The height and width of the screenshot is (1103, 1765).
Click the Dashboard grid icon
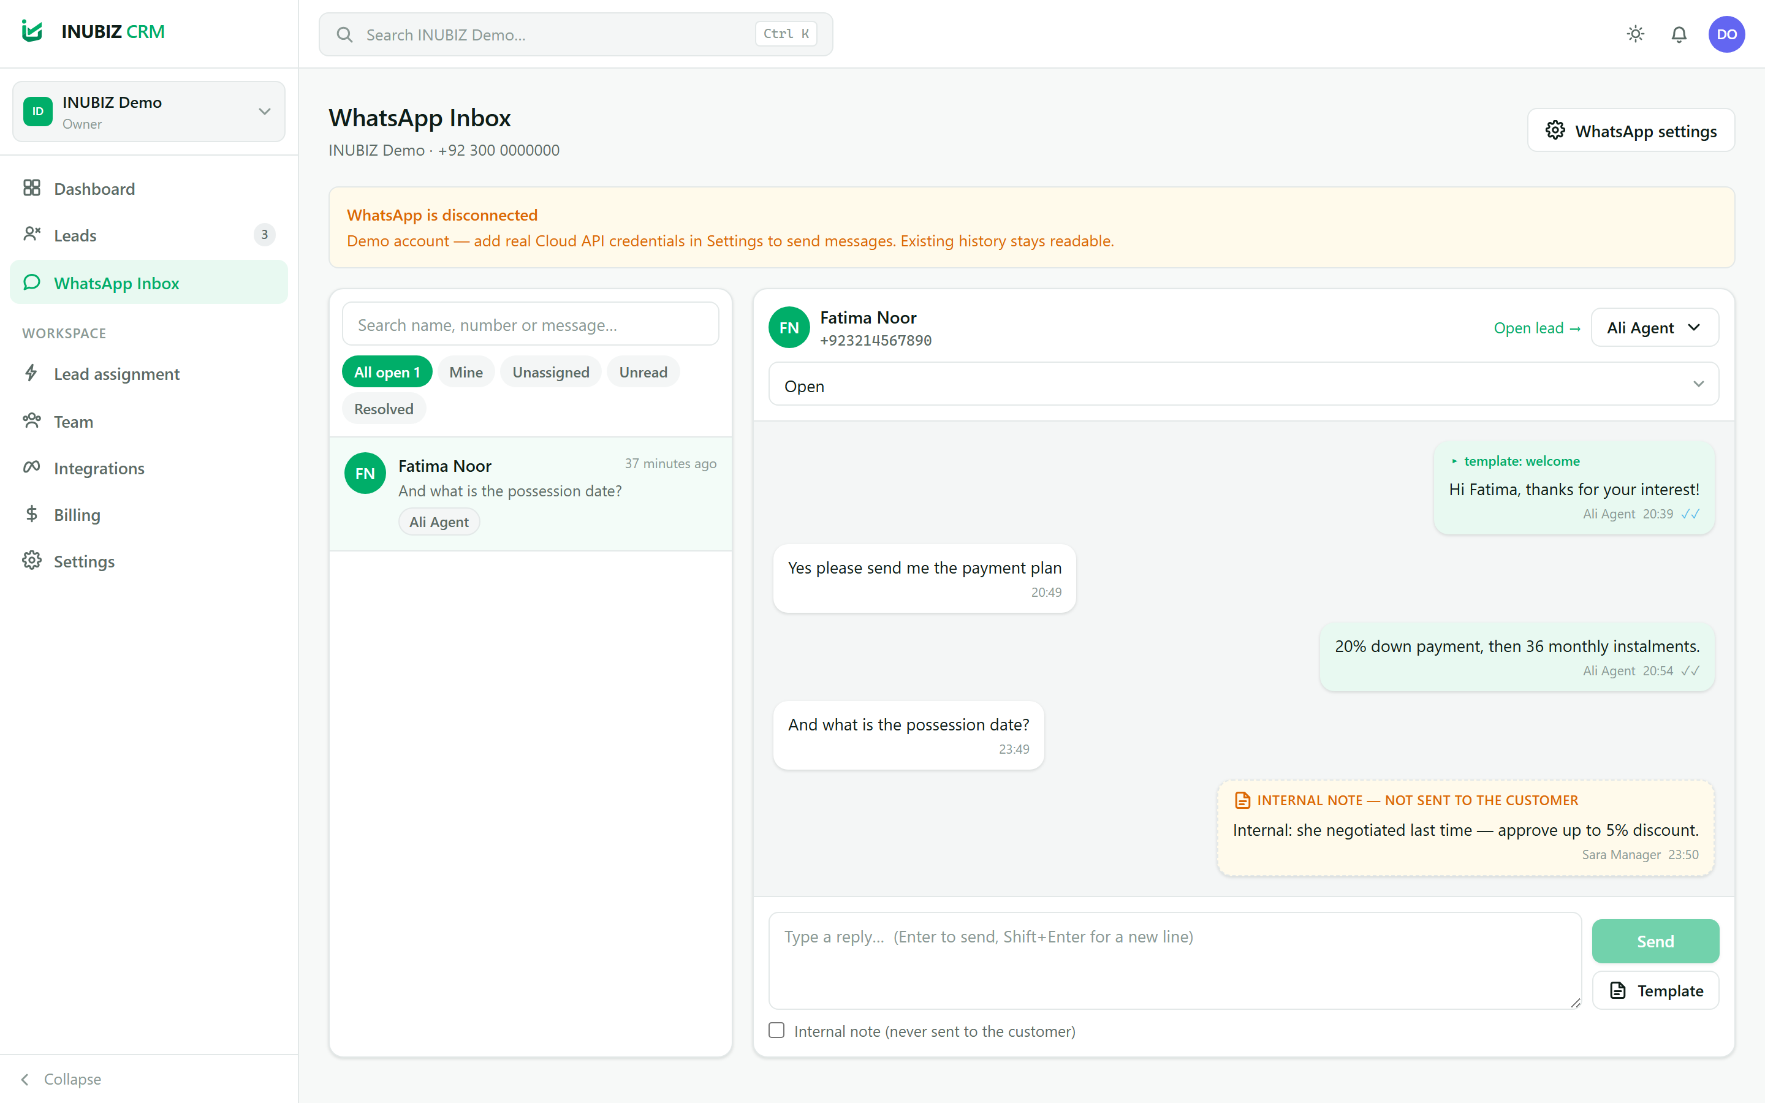31,188
